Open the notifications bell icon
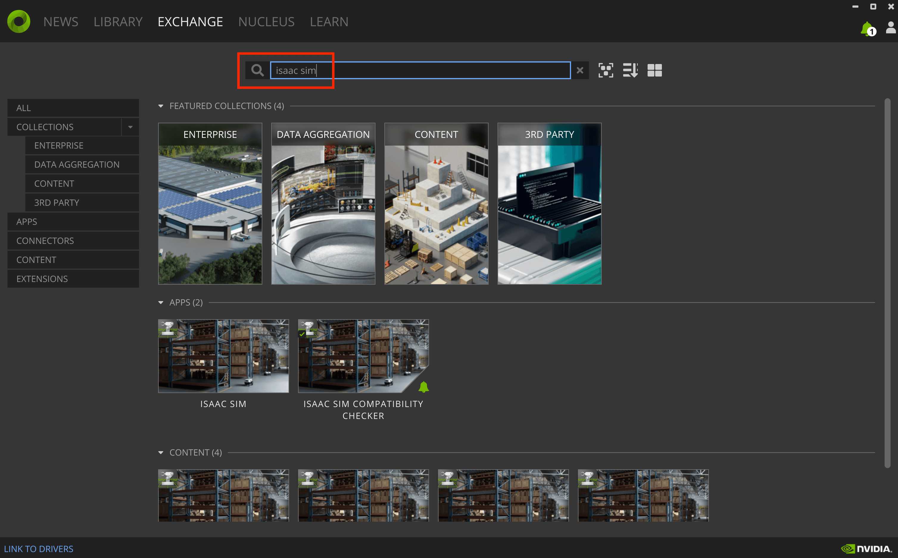Viewport: 898px width, 558px height. click(x=867, y=29)
